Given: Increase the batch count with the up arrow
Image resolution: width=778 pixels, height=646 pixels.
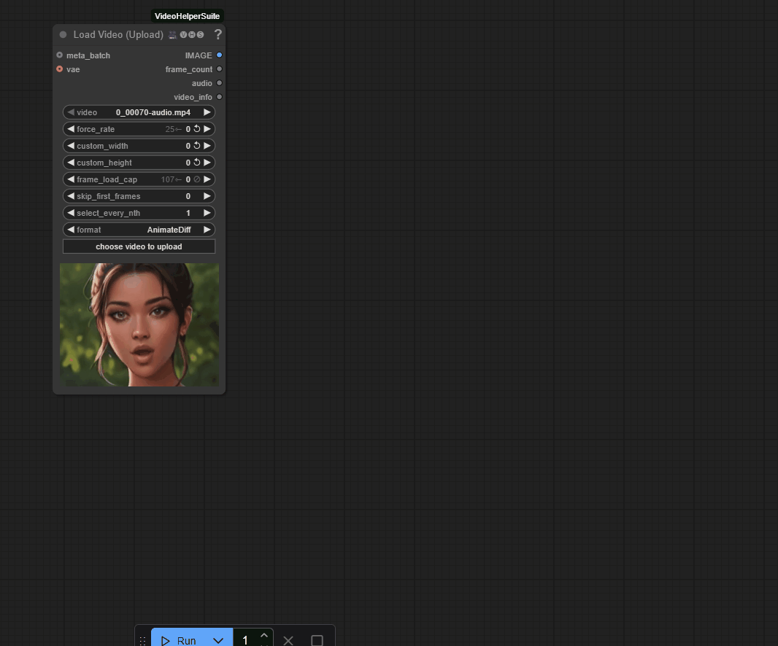Looking at the screenshot, I should tap(264, 635).
